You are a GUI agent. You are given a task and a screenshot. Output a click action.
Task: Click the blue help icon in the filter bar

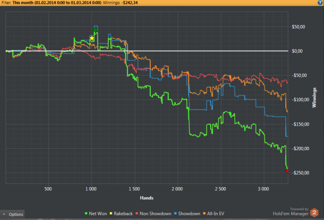pos(320,2)
